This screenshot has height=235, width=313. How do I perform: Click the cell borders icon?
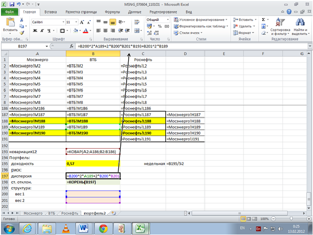pyautogui.click(x=62, y=30)
